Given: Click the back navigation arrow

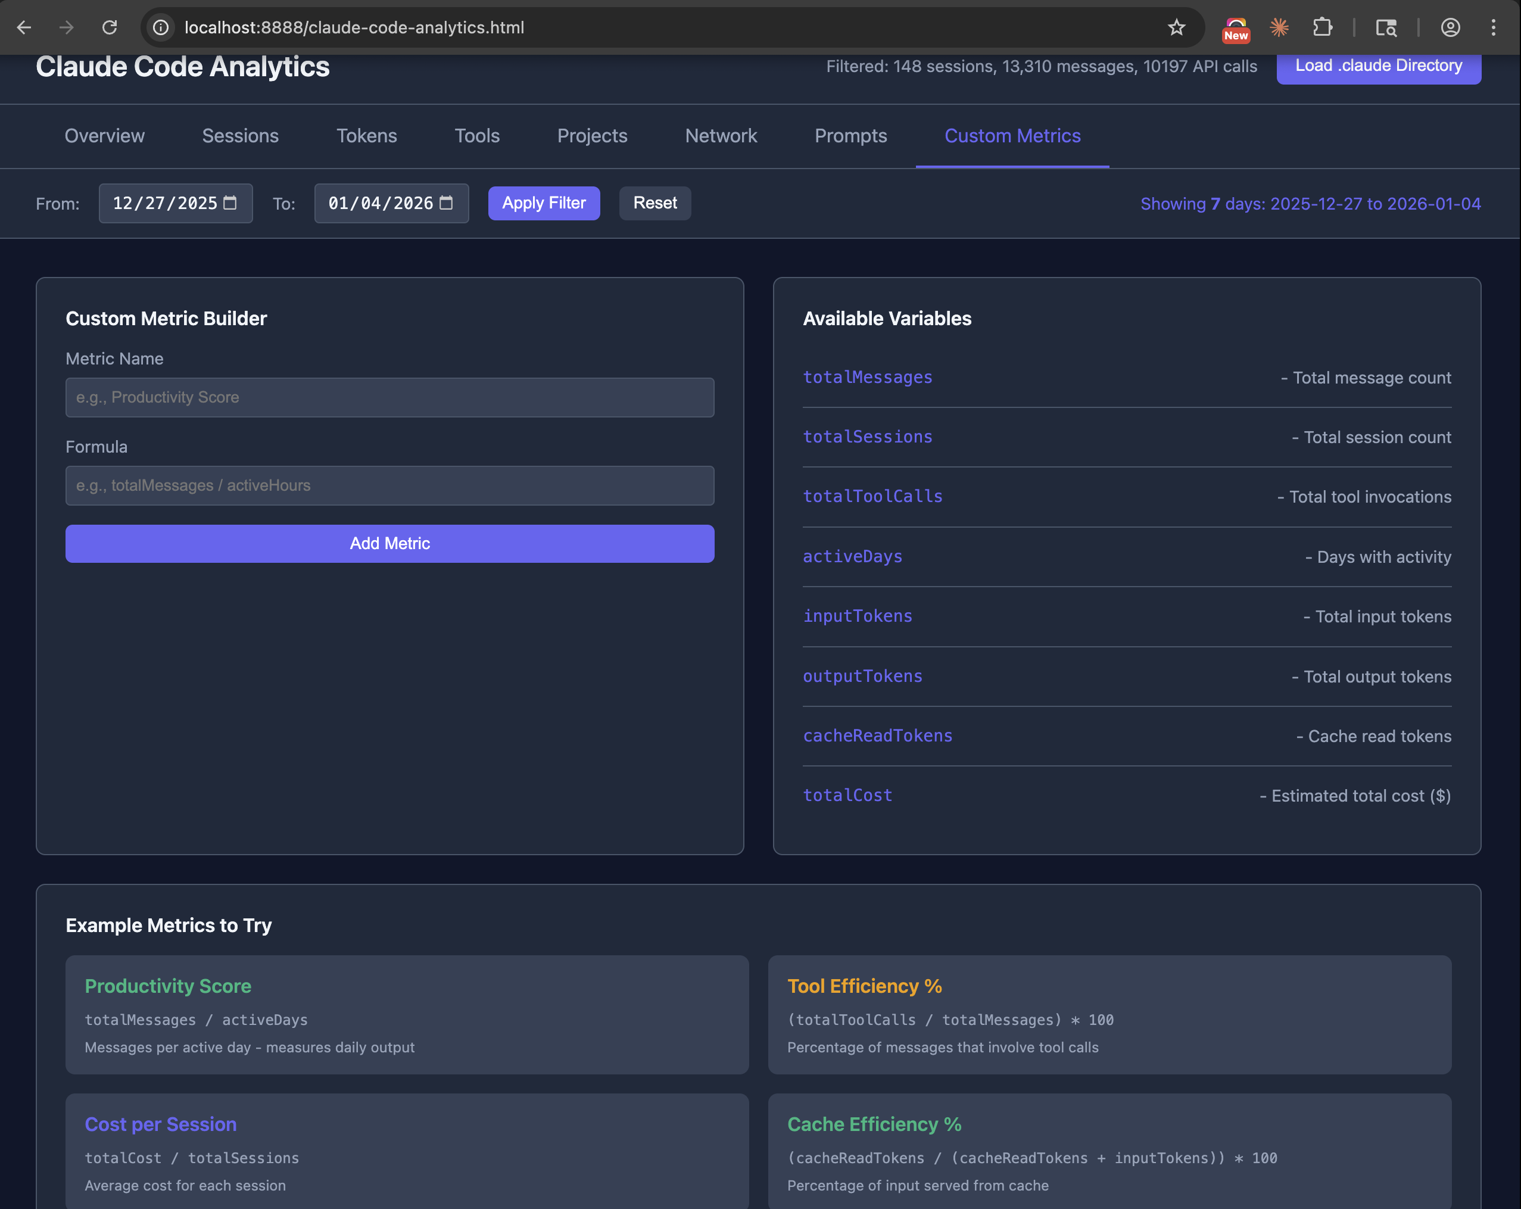Looking at the screenshot, I should pyautogui.click(x=24, y=27).
